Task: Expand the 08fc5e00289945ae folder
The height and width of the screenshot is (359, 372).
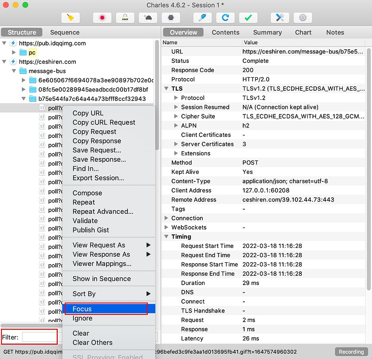Action: [24, 89]
